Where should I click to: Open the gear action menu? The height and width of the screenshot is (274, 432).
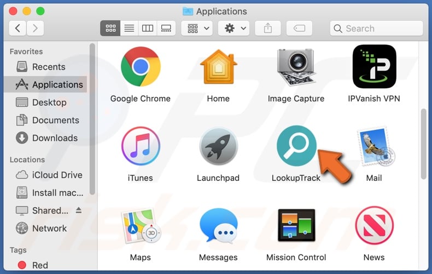coord(233,28)
